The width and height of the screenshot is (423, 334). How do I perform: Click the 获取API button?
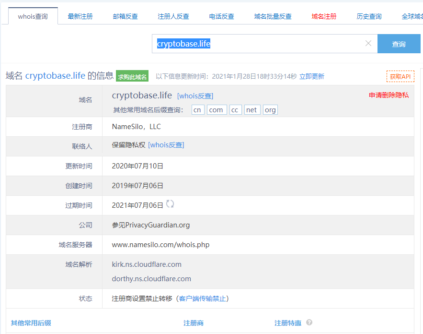coord(400,76)
